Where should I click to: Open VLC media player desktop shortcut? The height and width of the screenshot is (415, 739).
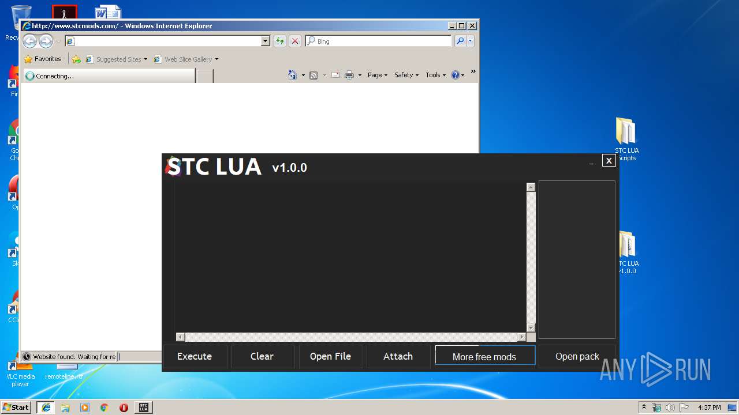click(20, 372)
